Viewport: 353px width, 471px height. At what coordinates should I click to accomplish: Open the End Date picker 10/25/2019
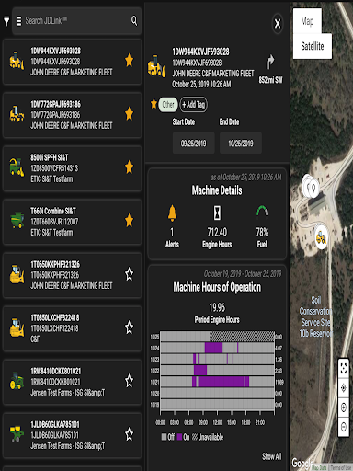click(241, 144)
